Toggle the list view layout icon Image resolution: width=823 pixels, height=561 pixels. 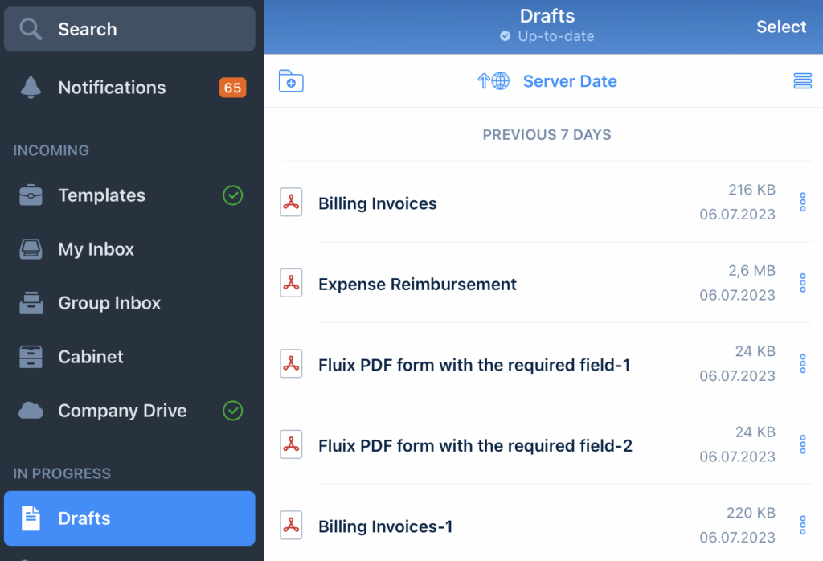(x=802, y=81)
